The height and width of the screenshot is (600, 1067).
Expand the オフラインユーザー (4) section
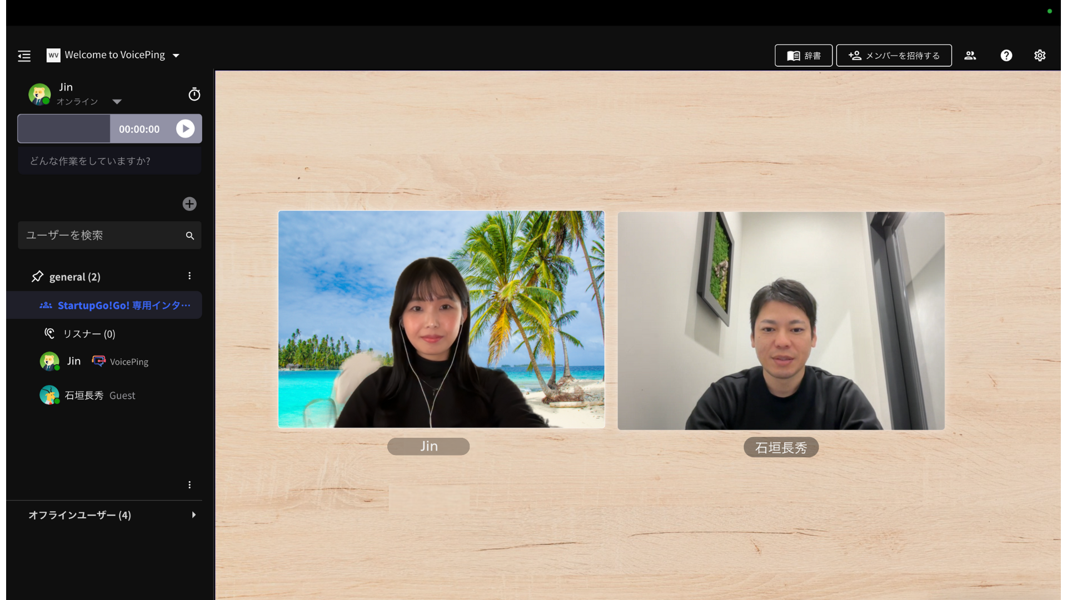click(193, 514)
